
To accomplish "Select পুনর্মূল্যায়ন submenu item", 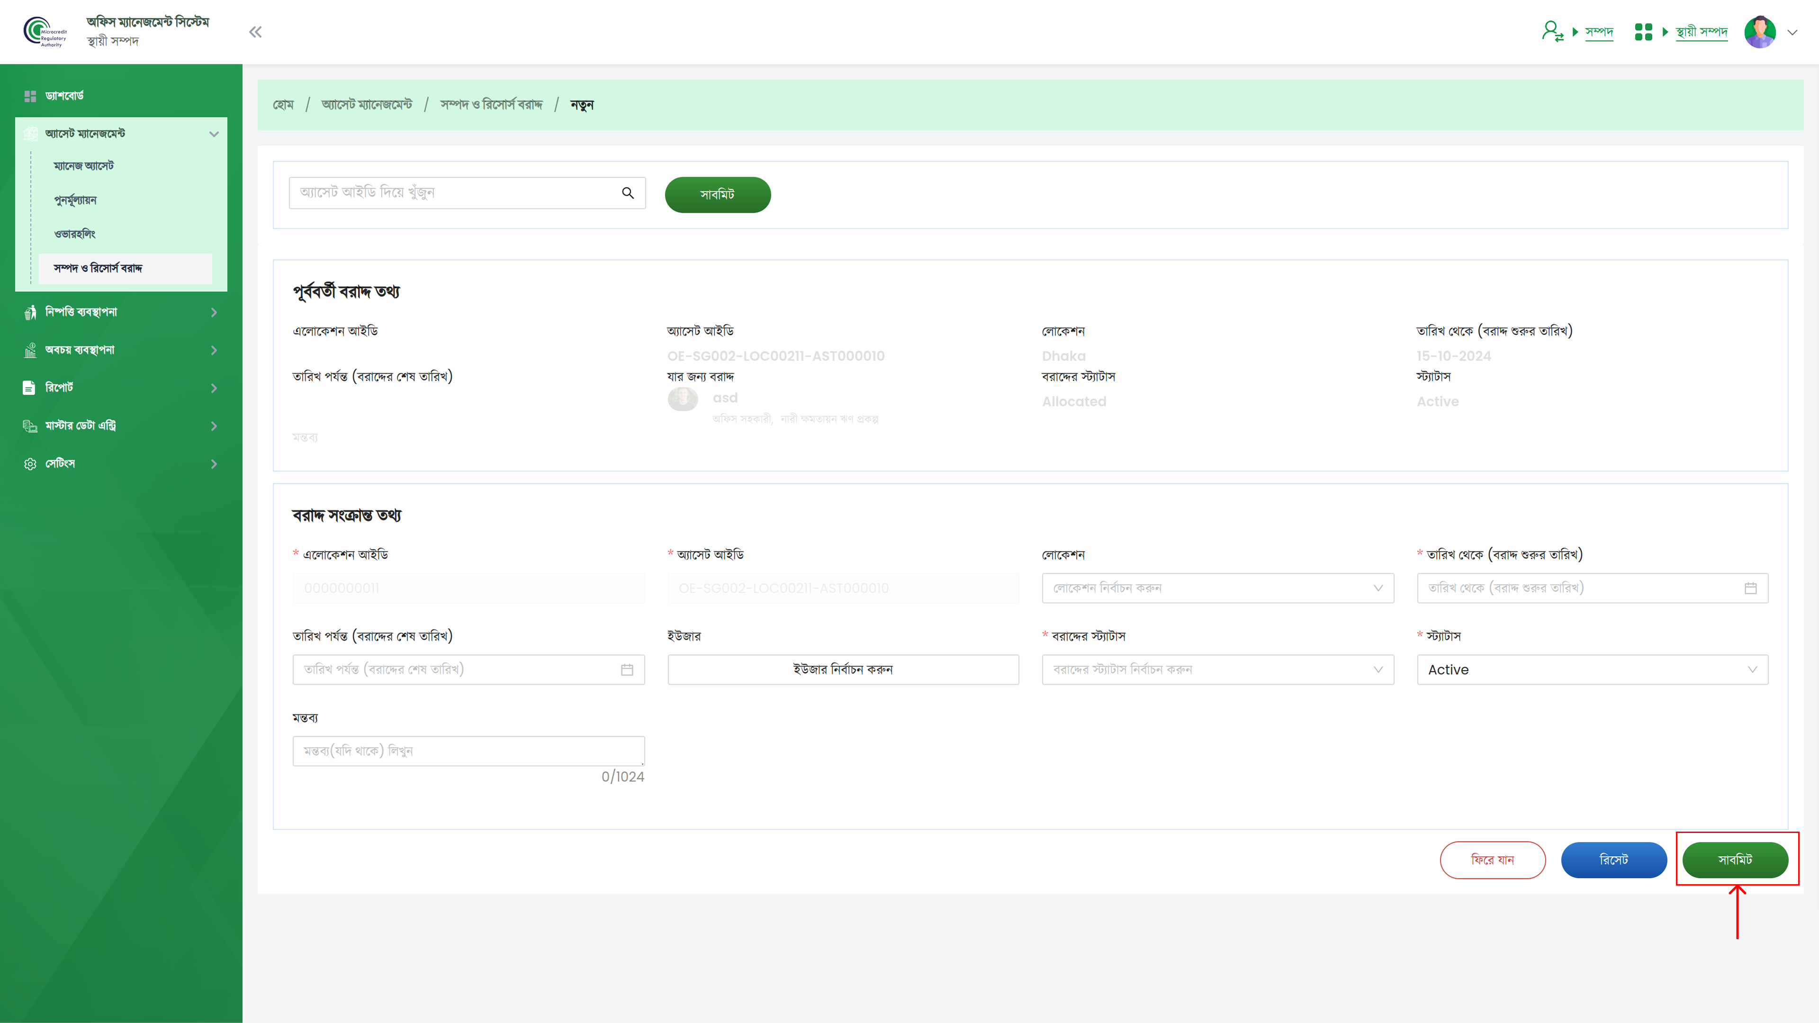I will (x=76, y=200).
